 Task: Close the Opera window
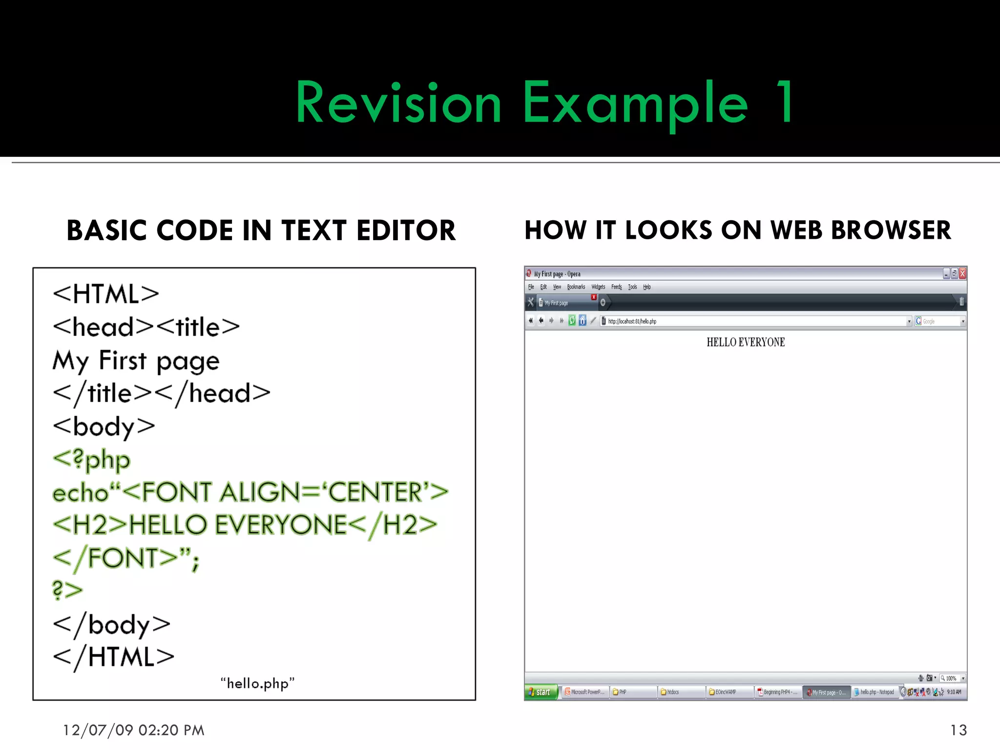click(x=962, y=273)
